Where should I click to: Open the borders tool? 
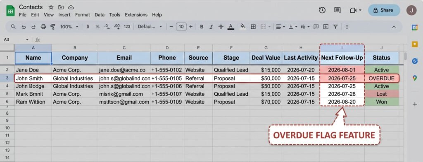pos(253,27)
